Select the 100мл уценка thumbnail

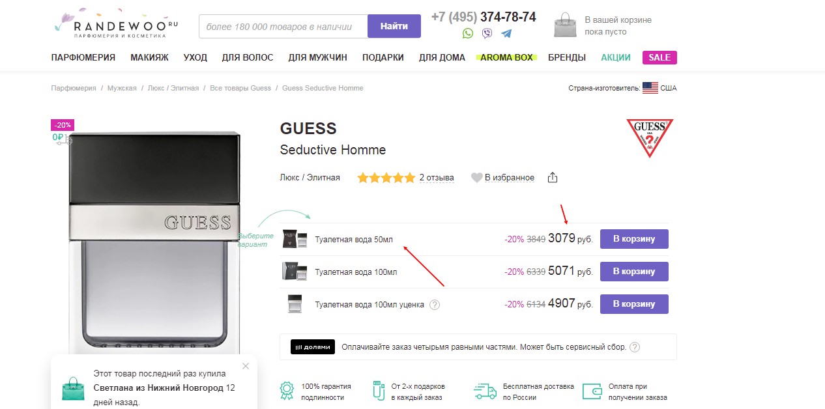(295, 304)
